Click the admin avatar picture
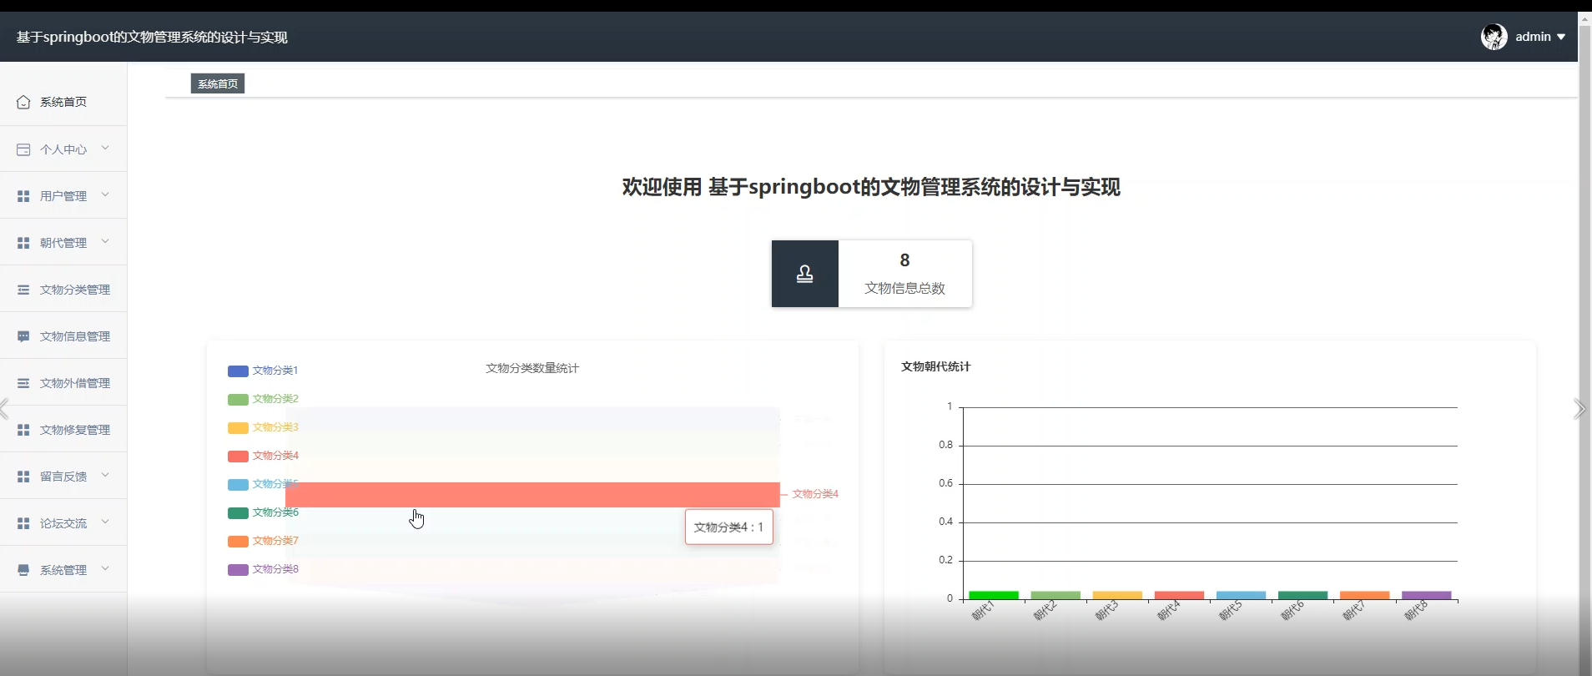1592x676 pixels. pos(1494,37)
